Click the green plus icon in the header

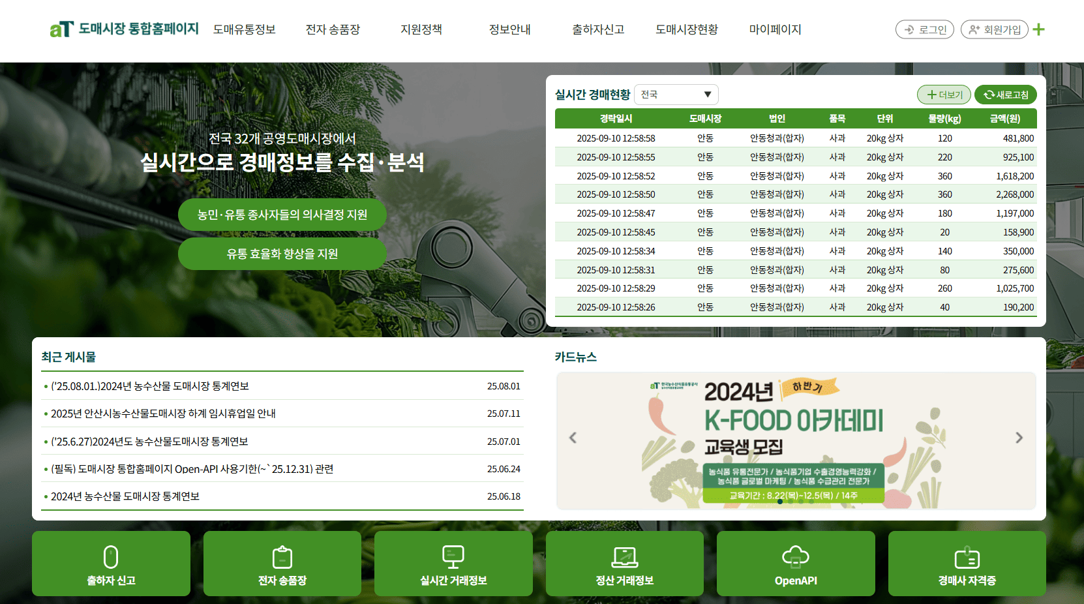[x=1039, y=29]
